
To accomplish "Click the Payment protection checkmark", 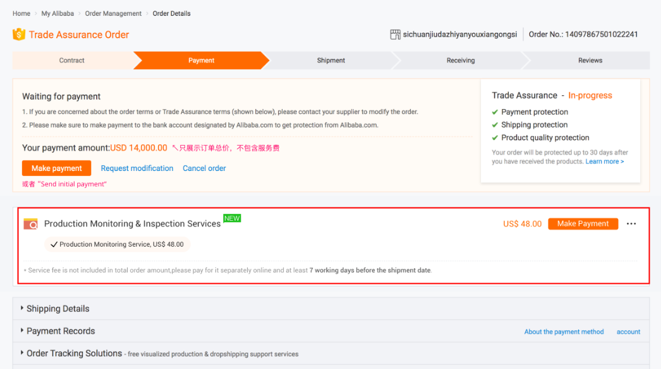I will point(495,112).
